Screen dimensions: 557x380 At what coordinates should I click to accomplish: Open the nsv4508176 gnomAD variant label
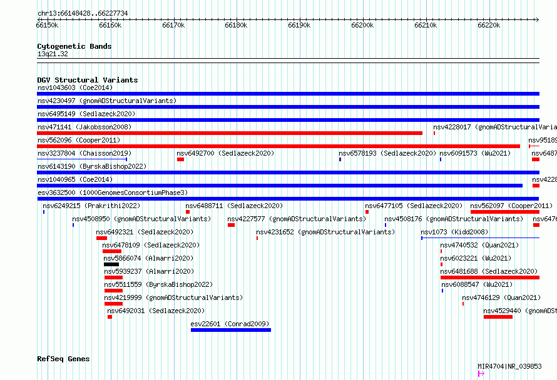coord(454,219)
